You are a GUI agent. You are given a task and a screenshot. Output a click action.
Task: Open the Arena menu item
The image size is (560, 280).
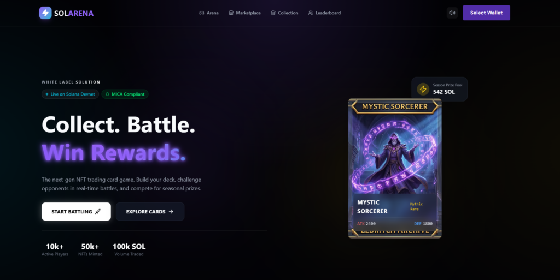(x=209, y=13)
